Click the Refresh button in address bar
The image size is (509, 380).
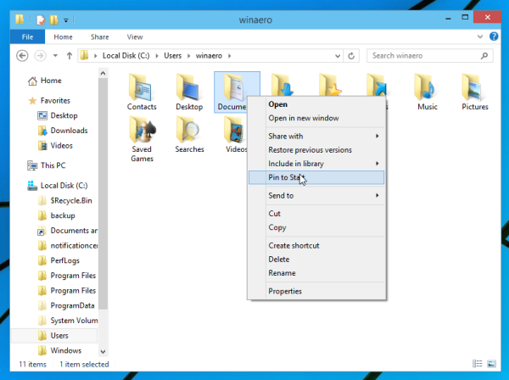click(355, 56)
